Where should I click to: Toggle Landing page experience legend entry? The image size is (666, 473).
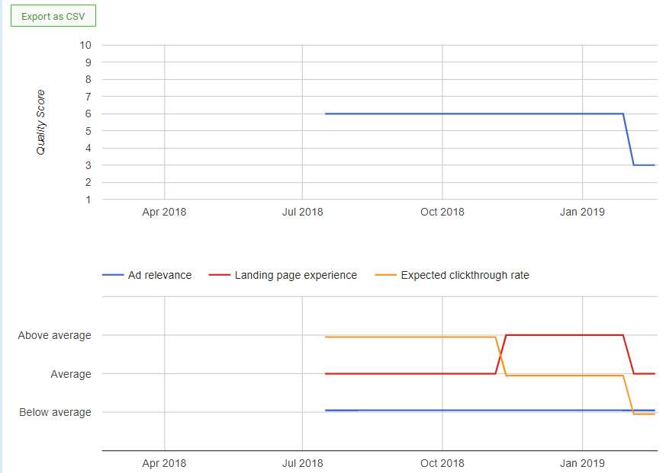click(x=295, y=275)
